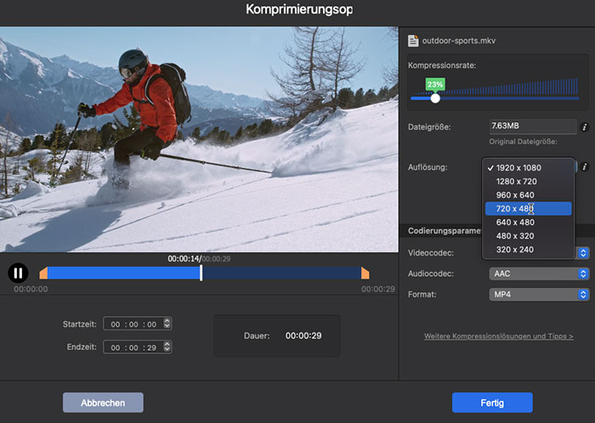Pick 480 x 320 resolution
The width and height of the screenshot is (595, 423).
tap(528, 236)
